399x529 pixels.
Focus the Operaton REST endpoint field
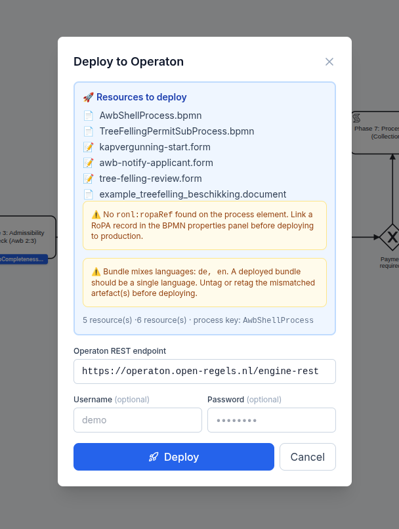pyautogui.click(x=205, y=371)
